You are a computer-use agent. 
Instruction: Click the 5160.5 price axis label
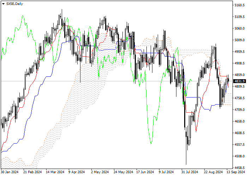(x=240, y=5)
